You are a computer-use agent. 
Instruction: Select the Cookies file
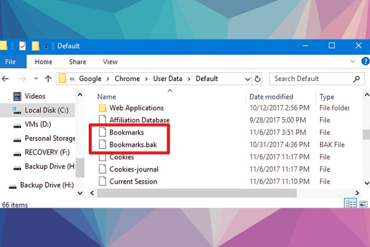point(121,157)
